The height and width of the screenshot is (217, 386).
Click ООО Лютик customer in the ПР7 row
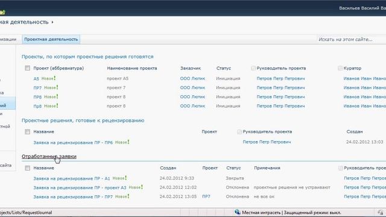point(192,87)
